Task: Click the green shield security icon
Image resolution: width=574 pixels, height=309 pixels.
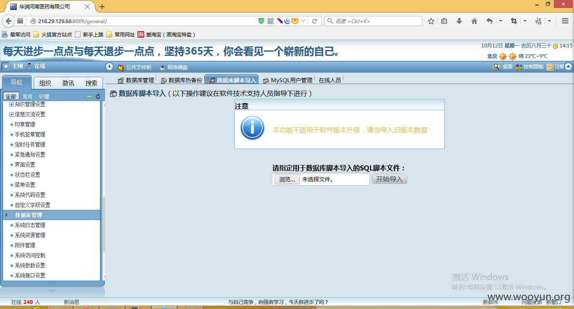Action: click(261, 21)
